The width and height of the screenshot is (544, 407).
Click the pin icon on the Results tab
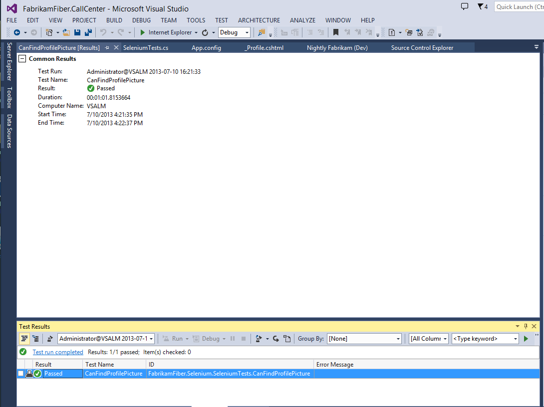(107, 48)
